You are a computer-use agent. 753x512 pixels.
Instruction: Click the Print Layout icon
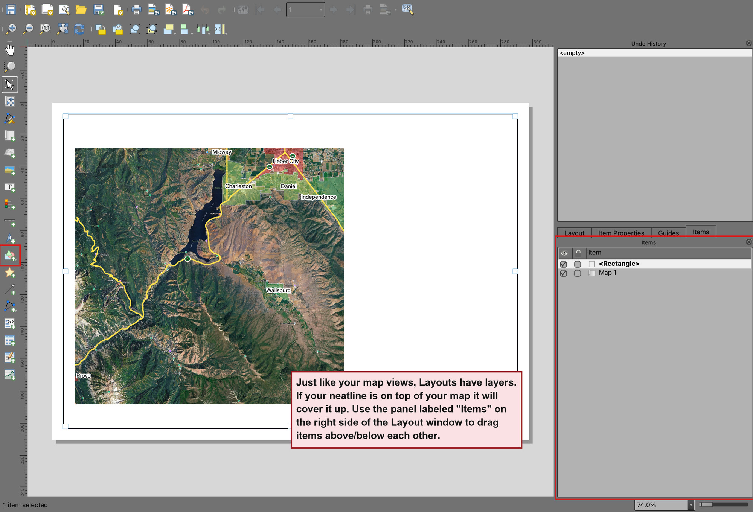[x=136, y=9]
